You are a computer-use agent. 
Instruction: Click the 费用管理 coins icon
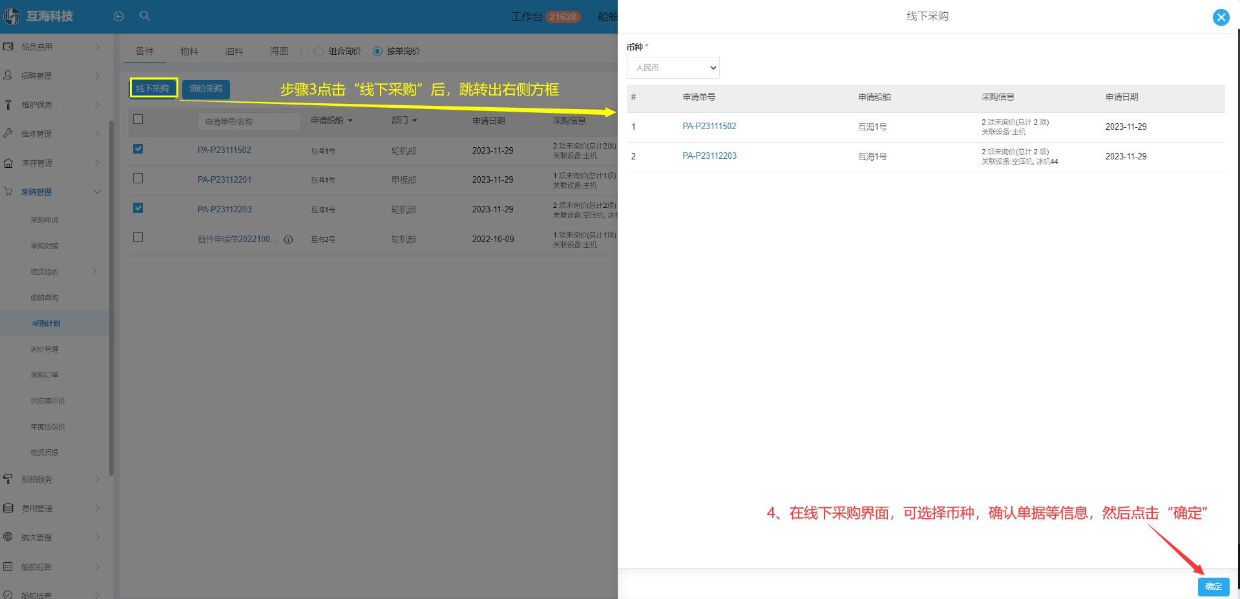tap(8, 508)
